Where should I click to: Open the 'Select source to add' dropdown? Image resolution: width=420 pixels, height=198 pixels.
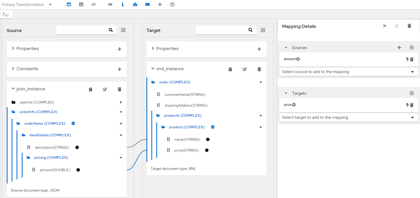[x=349, y=72]
